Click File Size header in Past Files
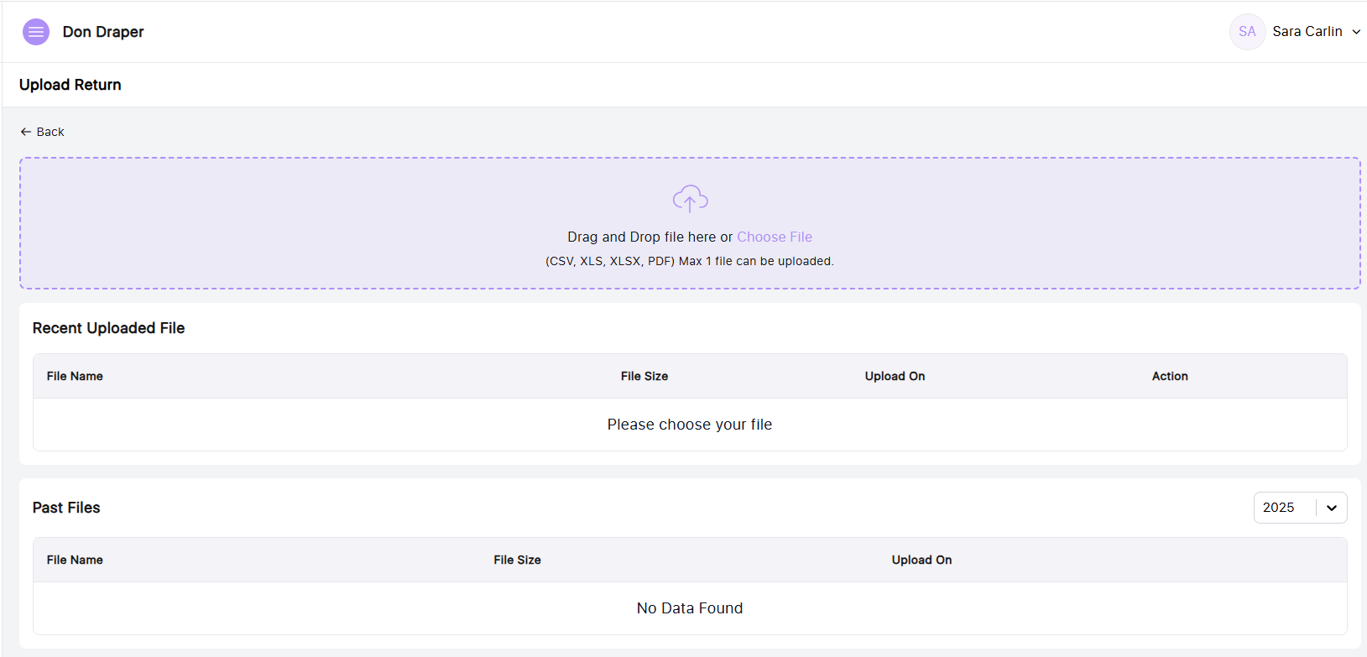The height and width of the screenshot is (657, 1367). pyautogui.click(x=517, y=560)
